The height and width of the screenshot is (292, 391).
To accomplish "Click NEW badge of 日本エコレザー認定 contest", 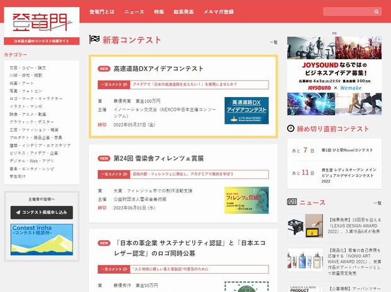I will click(104, 243).
